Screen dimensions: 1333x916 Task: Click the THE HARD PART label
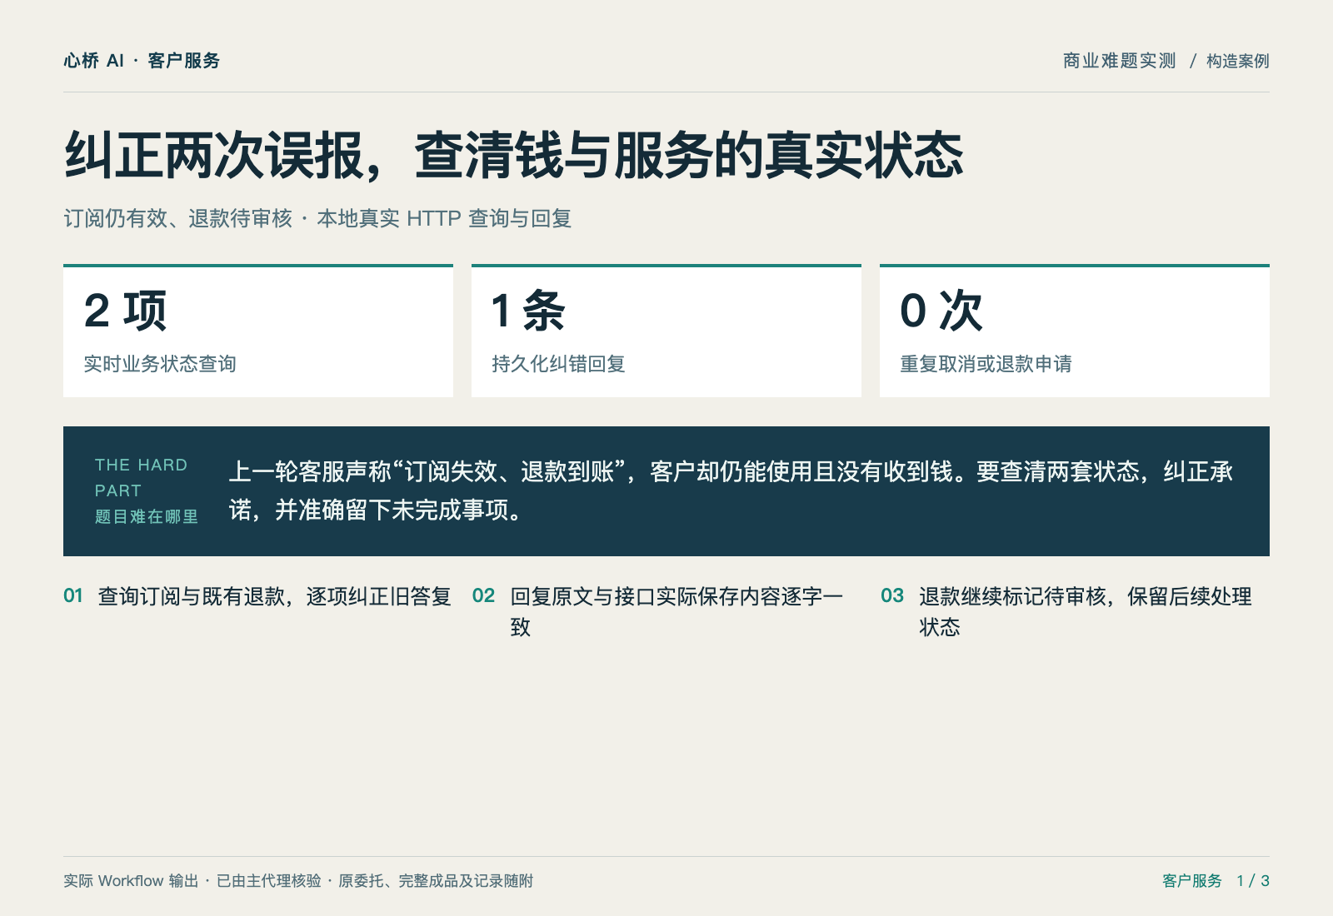141,478
